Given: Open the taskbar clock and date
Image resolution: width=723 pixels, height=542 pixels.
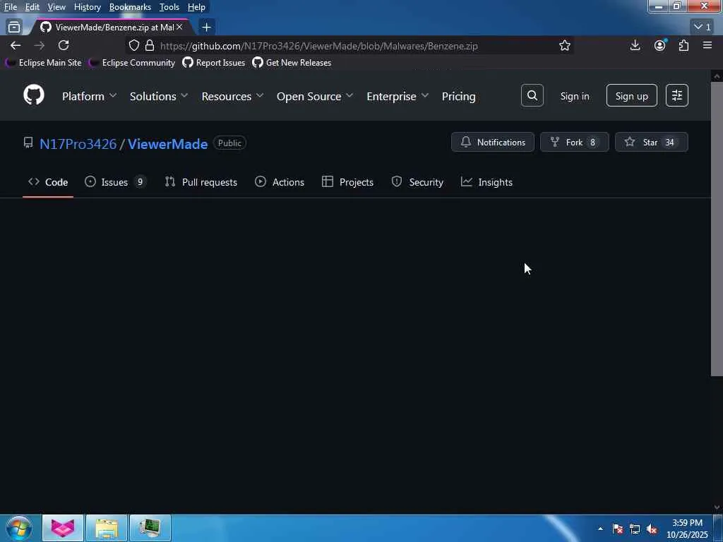Looking at the screenshot, I should pyautogui.click(x=687, y=529).
